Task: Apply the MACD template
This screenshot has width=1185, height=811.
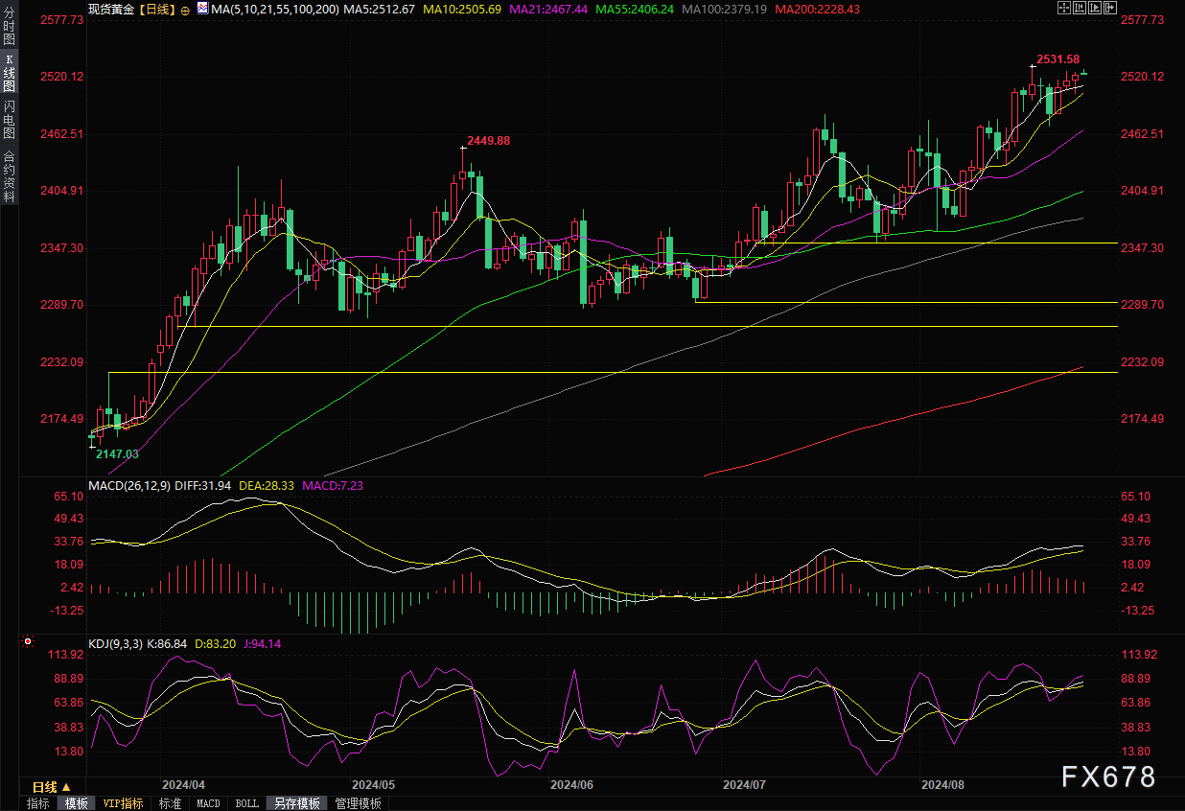Action: click(208, 803)
